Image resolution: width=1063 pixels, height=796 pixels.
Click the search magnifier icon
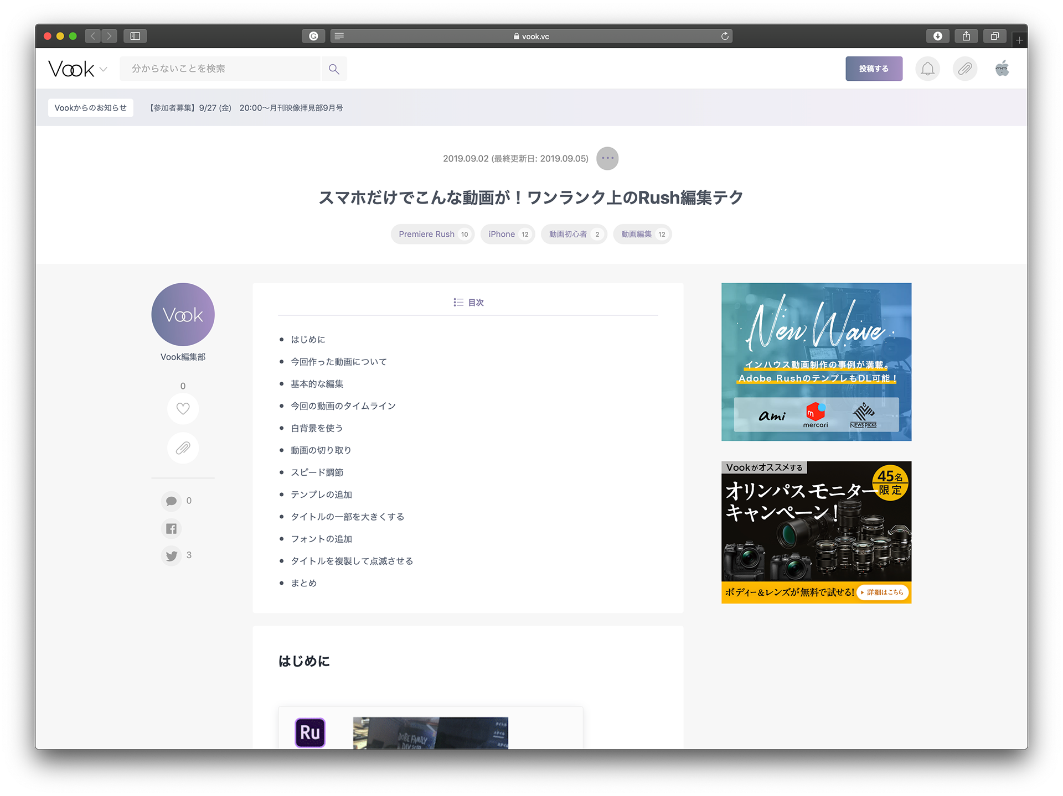pos(334,69)
